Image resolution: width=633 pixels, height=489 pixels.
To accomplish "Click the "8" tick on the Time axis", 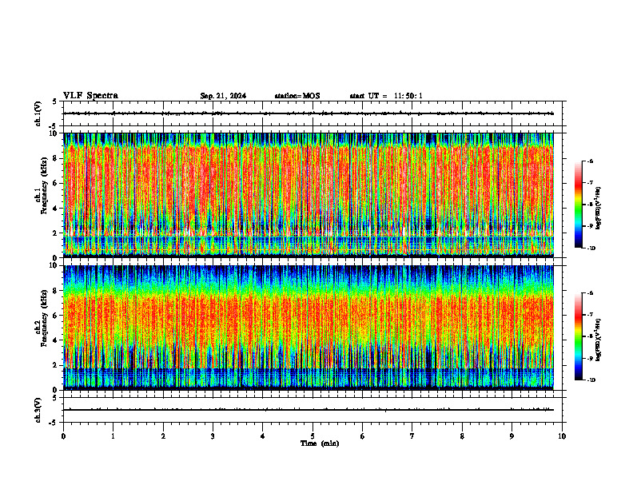I will (x=462, y=436).
